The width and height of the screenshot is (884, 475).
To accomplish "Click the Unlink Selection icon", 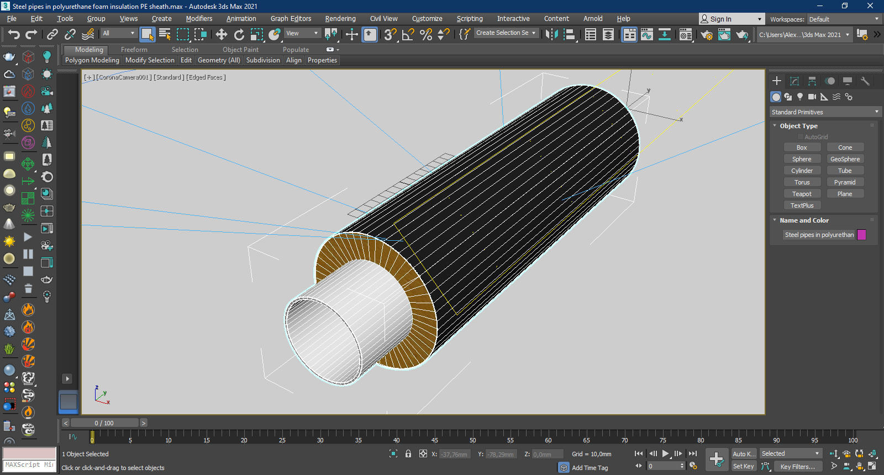I will pos(70,34).
